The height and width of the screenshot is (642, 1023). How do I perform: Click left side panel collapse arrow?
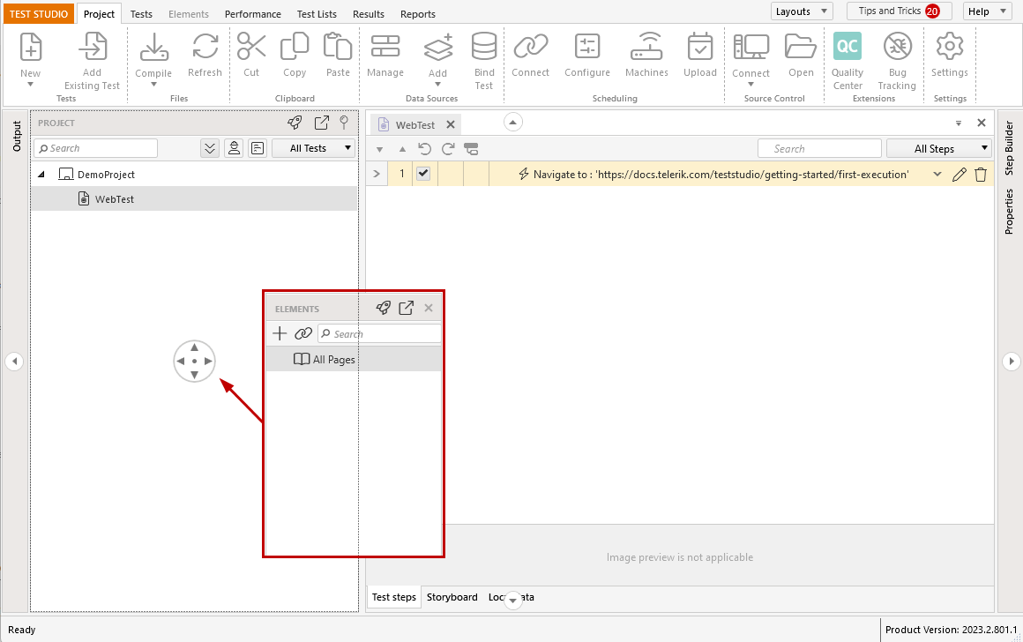coord(14,361)
